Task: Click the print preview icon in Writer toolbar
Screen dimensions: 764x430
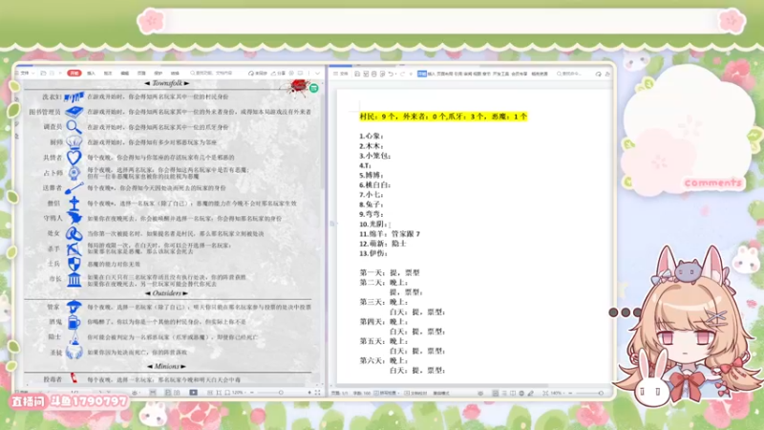Action: pos(383,74)
